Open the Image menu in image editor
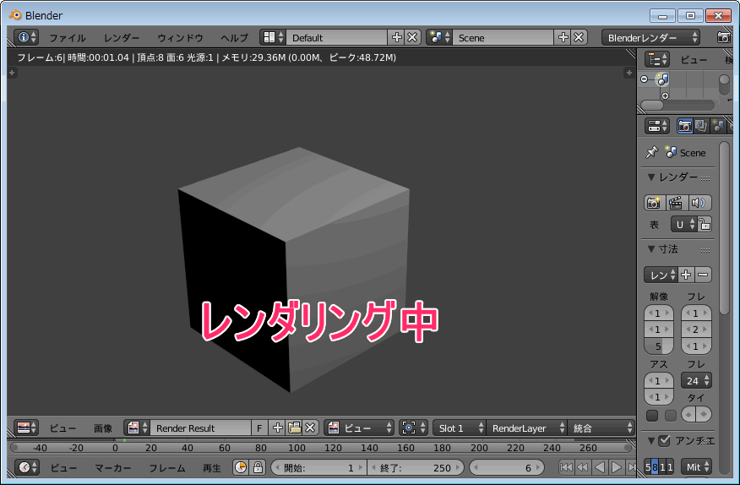Screen dimensions: 740x485 pos(103,428)
